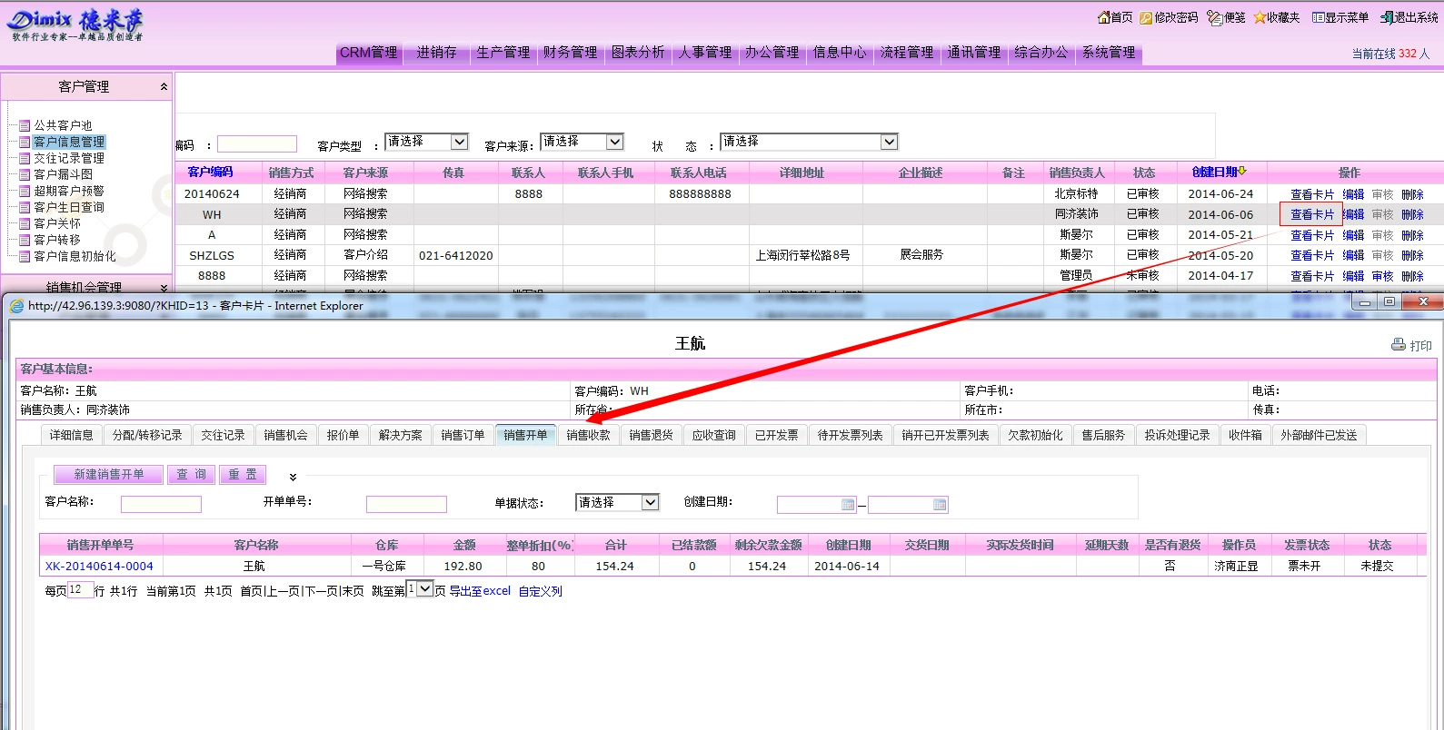
Task: Click 编辑 for customer 20140624
Action: [1354, 194]
